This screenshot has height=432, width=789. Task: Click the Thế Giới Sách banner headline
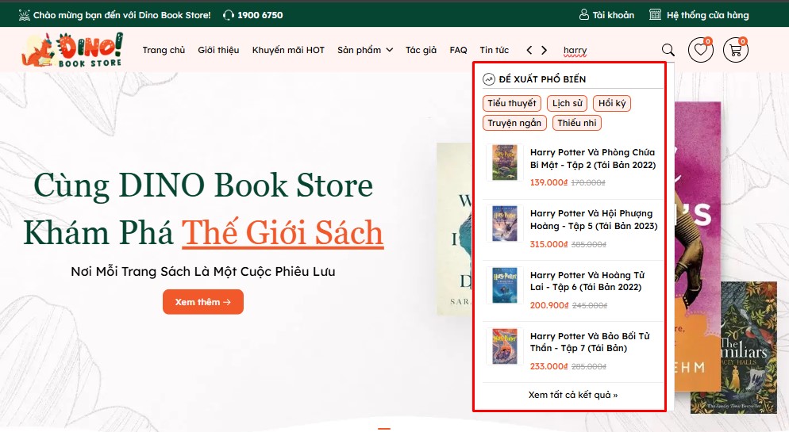pyautogui.click(x=283, y=232)
